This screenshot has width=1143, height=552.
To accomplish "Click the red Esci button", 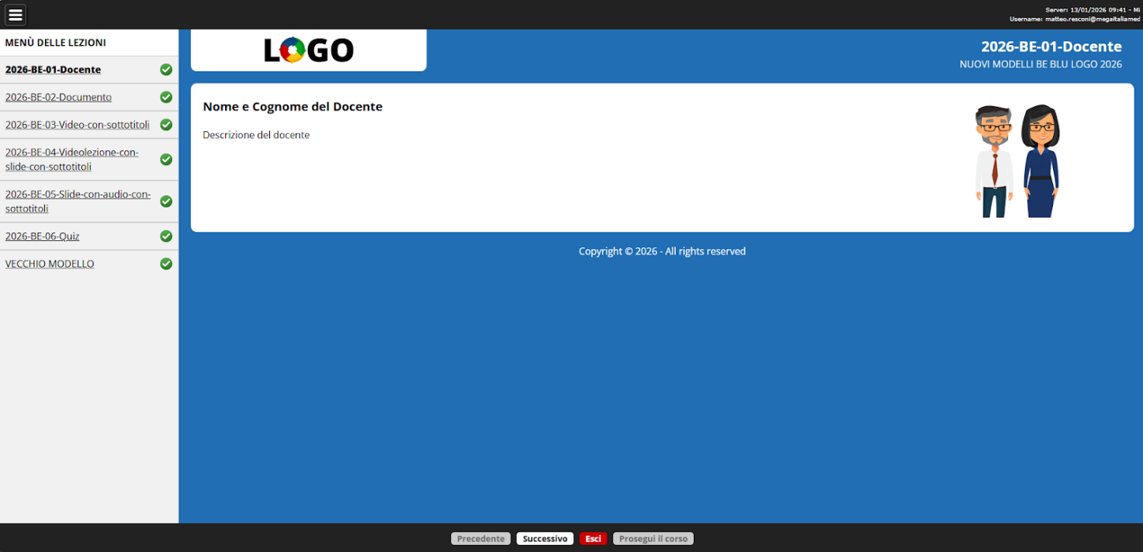I will pyautogui.click(x=593, y=538).
